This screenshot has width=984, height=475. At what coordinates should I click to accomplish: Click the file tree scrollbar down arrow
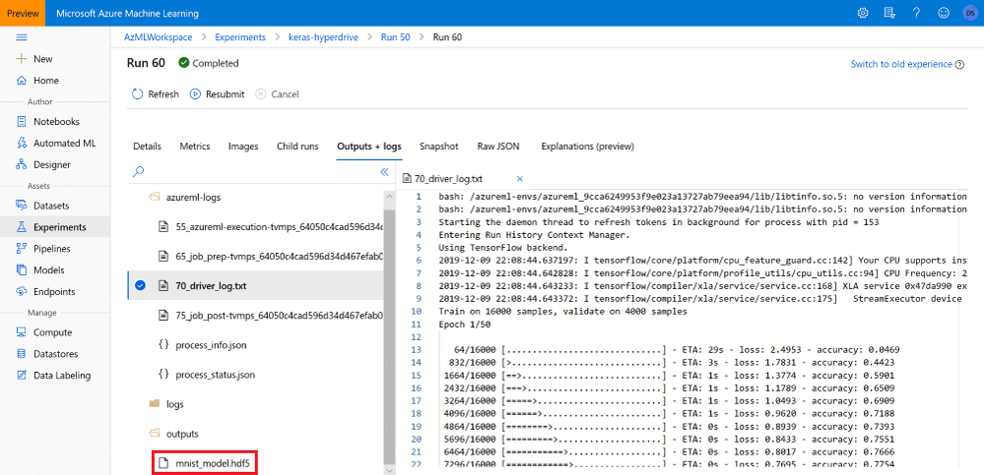[x=390, y=469]
